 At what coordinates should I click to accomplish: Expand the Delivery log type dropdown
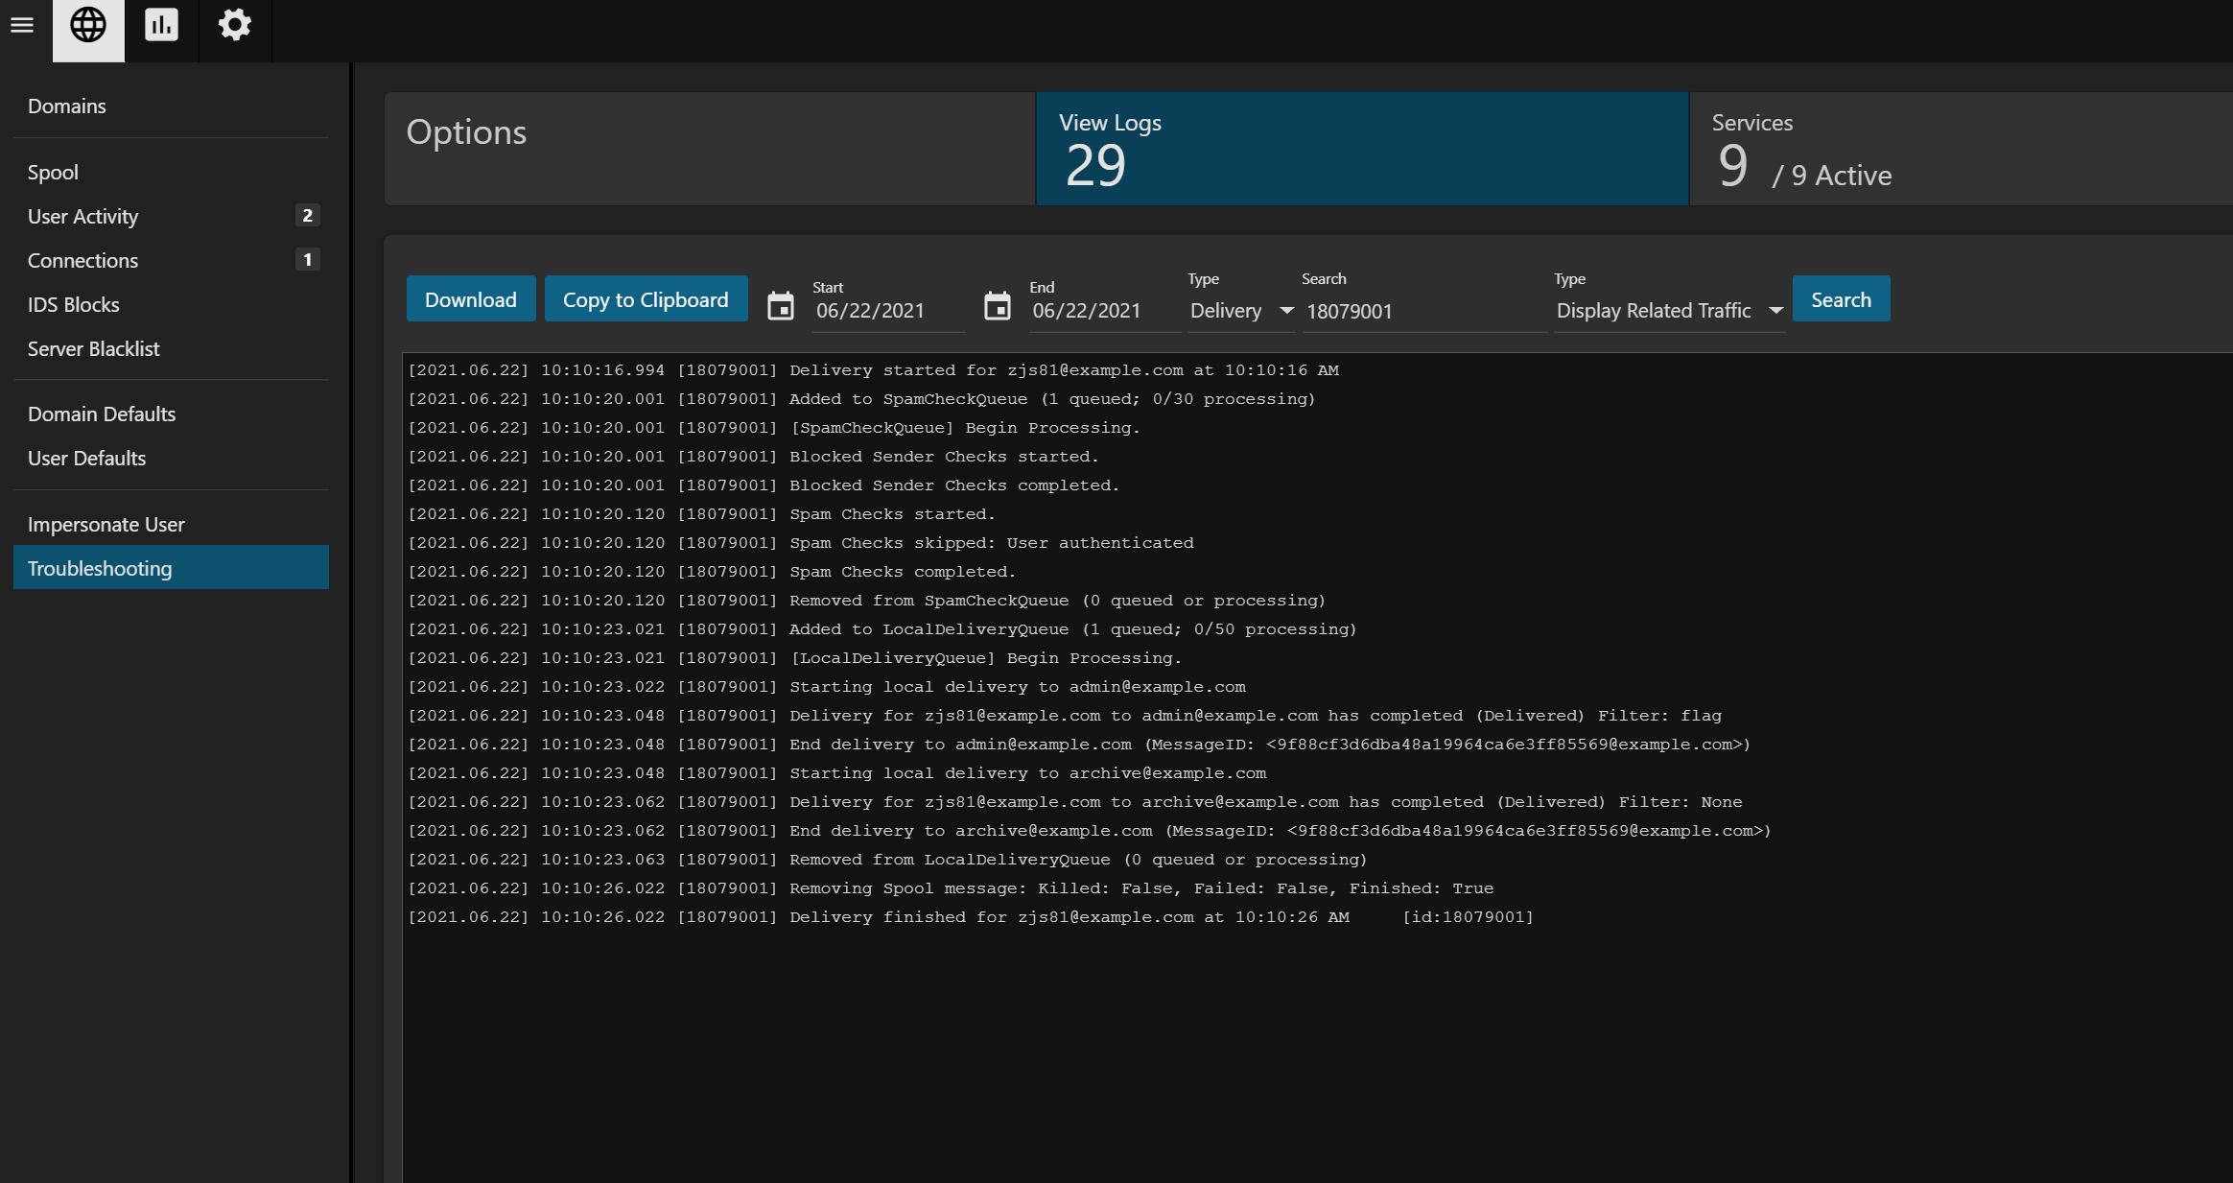tap(1241, 311)
